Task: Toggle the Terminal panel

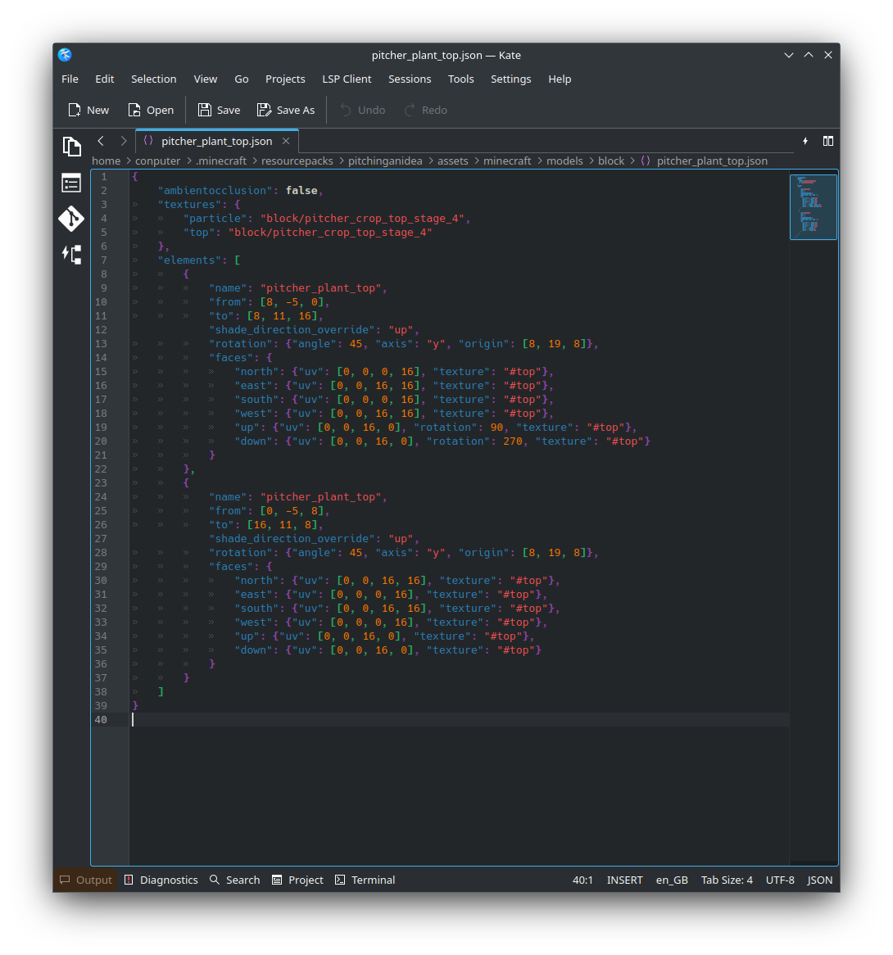Action: (x=365, y=880)
